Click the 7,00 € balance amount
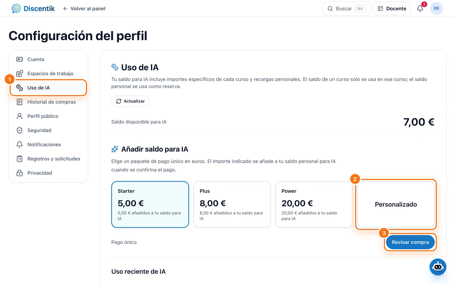Screen dimensions: 455x284 [419, 122]
